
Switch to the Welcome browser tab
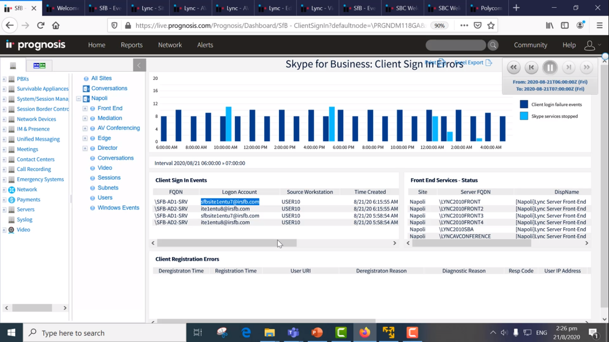[x=63, y=8]
